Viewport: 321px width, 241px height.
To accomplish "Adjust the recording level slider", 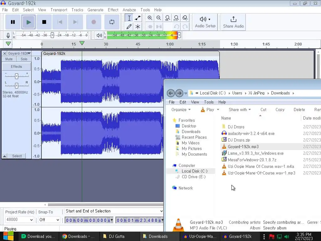I will pyautogui.click(x=52, y=35).
